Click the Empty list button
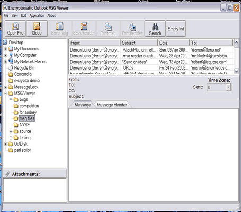 pyautogui.click(x=176, y=29)
